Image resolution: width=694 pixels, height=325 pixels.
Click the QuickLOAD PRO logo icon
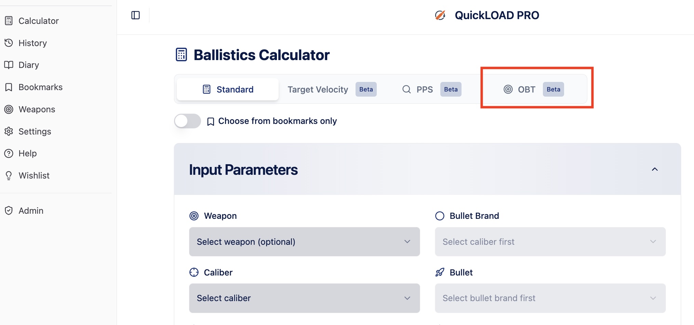click(x=440, y=15)
